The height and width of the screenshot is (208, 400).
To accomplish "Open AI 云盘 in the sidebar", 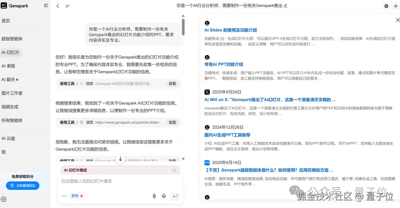I will coord(8,138).
